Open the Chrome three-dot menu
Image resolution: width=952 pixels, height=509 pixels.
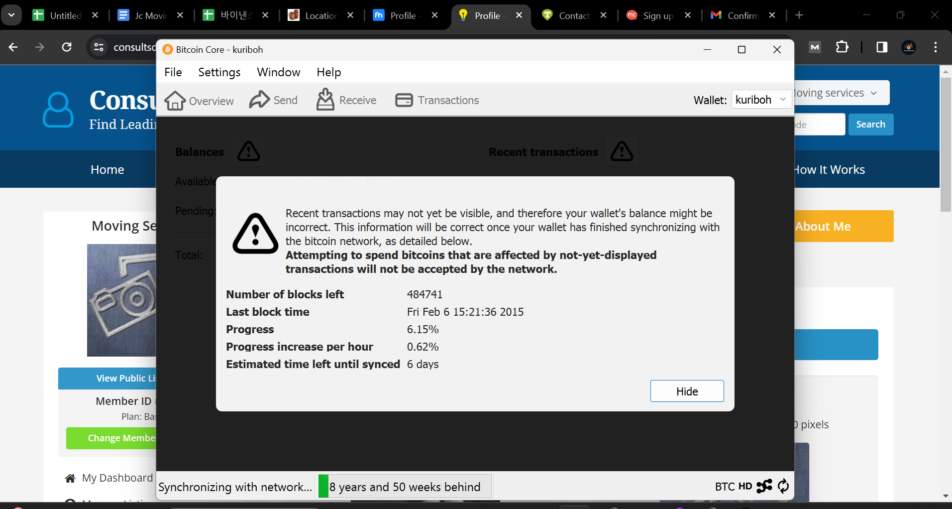(936, 47)
